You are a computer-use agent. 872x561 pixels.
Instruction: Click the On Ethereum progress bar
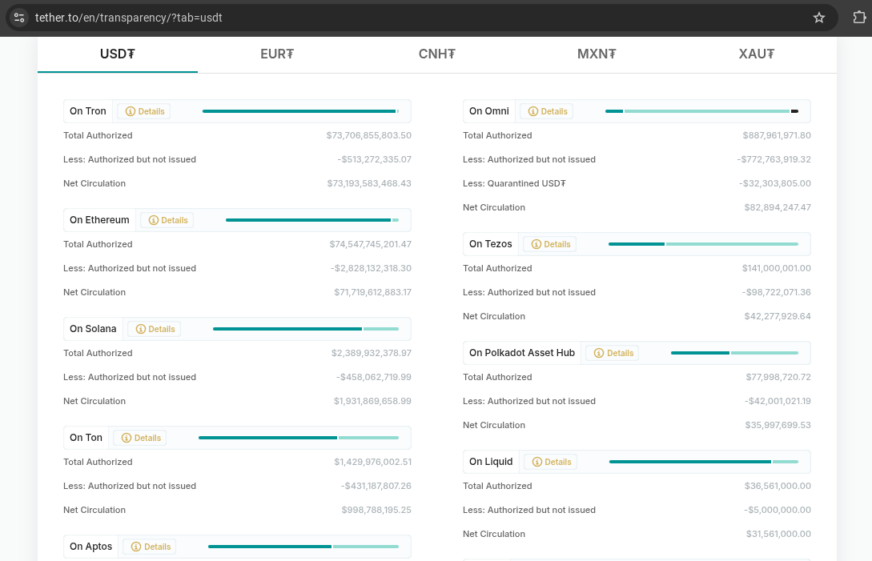point(312,220)
